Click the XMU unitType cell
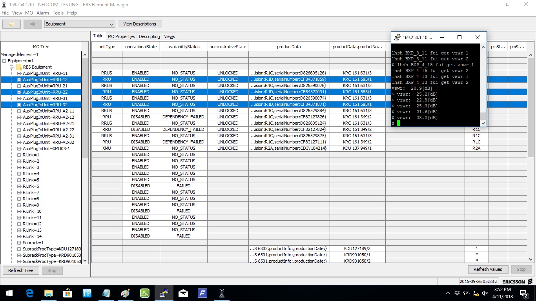The width and height of the screenshot is (536, 301). [x=107, y=148]
